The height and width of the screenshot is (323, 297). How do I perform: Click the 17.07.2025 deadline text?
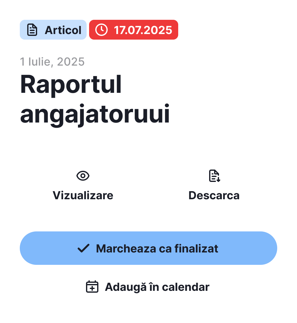tap(143, 30)
